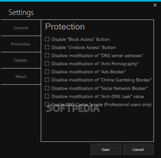The height and width of the screenshot is (158, 161).
Task: Switch to the Update tab
Action: (21, 60)
